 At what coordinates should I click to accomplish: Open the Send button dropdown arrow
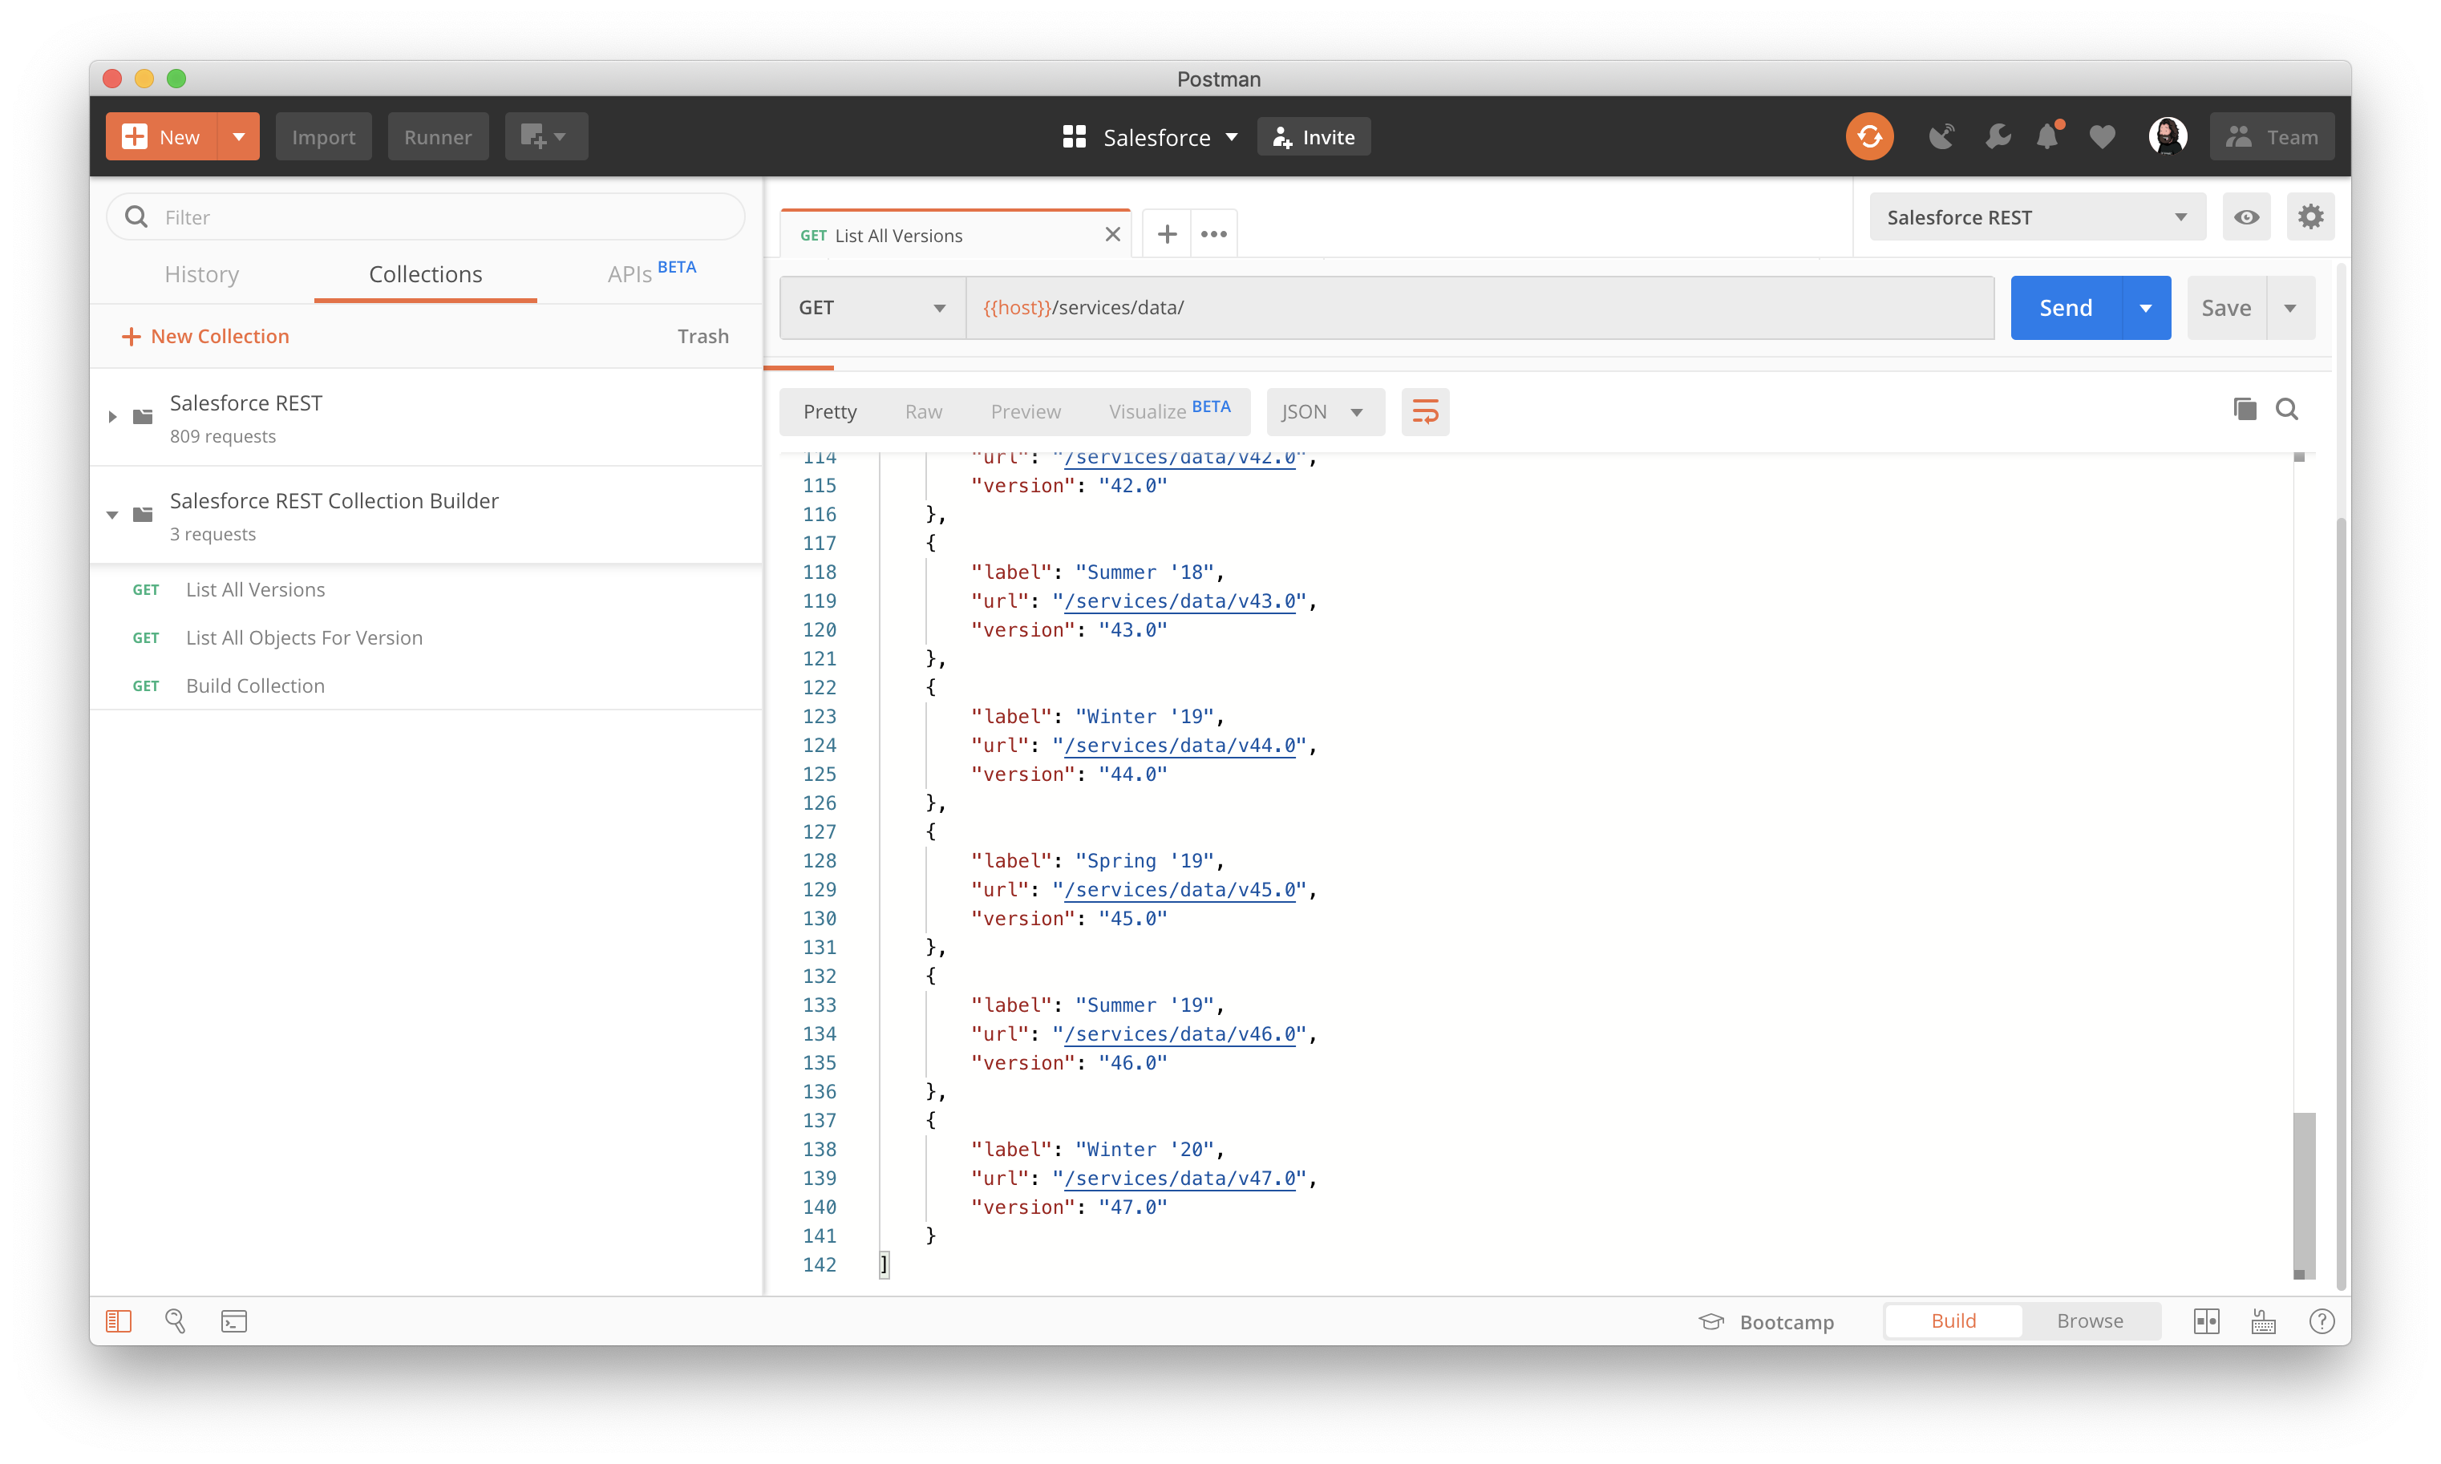pos(2145,308)
